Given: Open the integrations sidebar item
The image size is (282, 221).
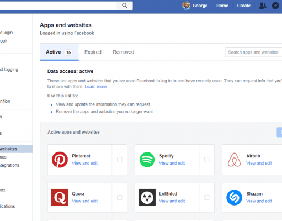Looking at the screenshot, I should 9,165.
